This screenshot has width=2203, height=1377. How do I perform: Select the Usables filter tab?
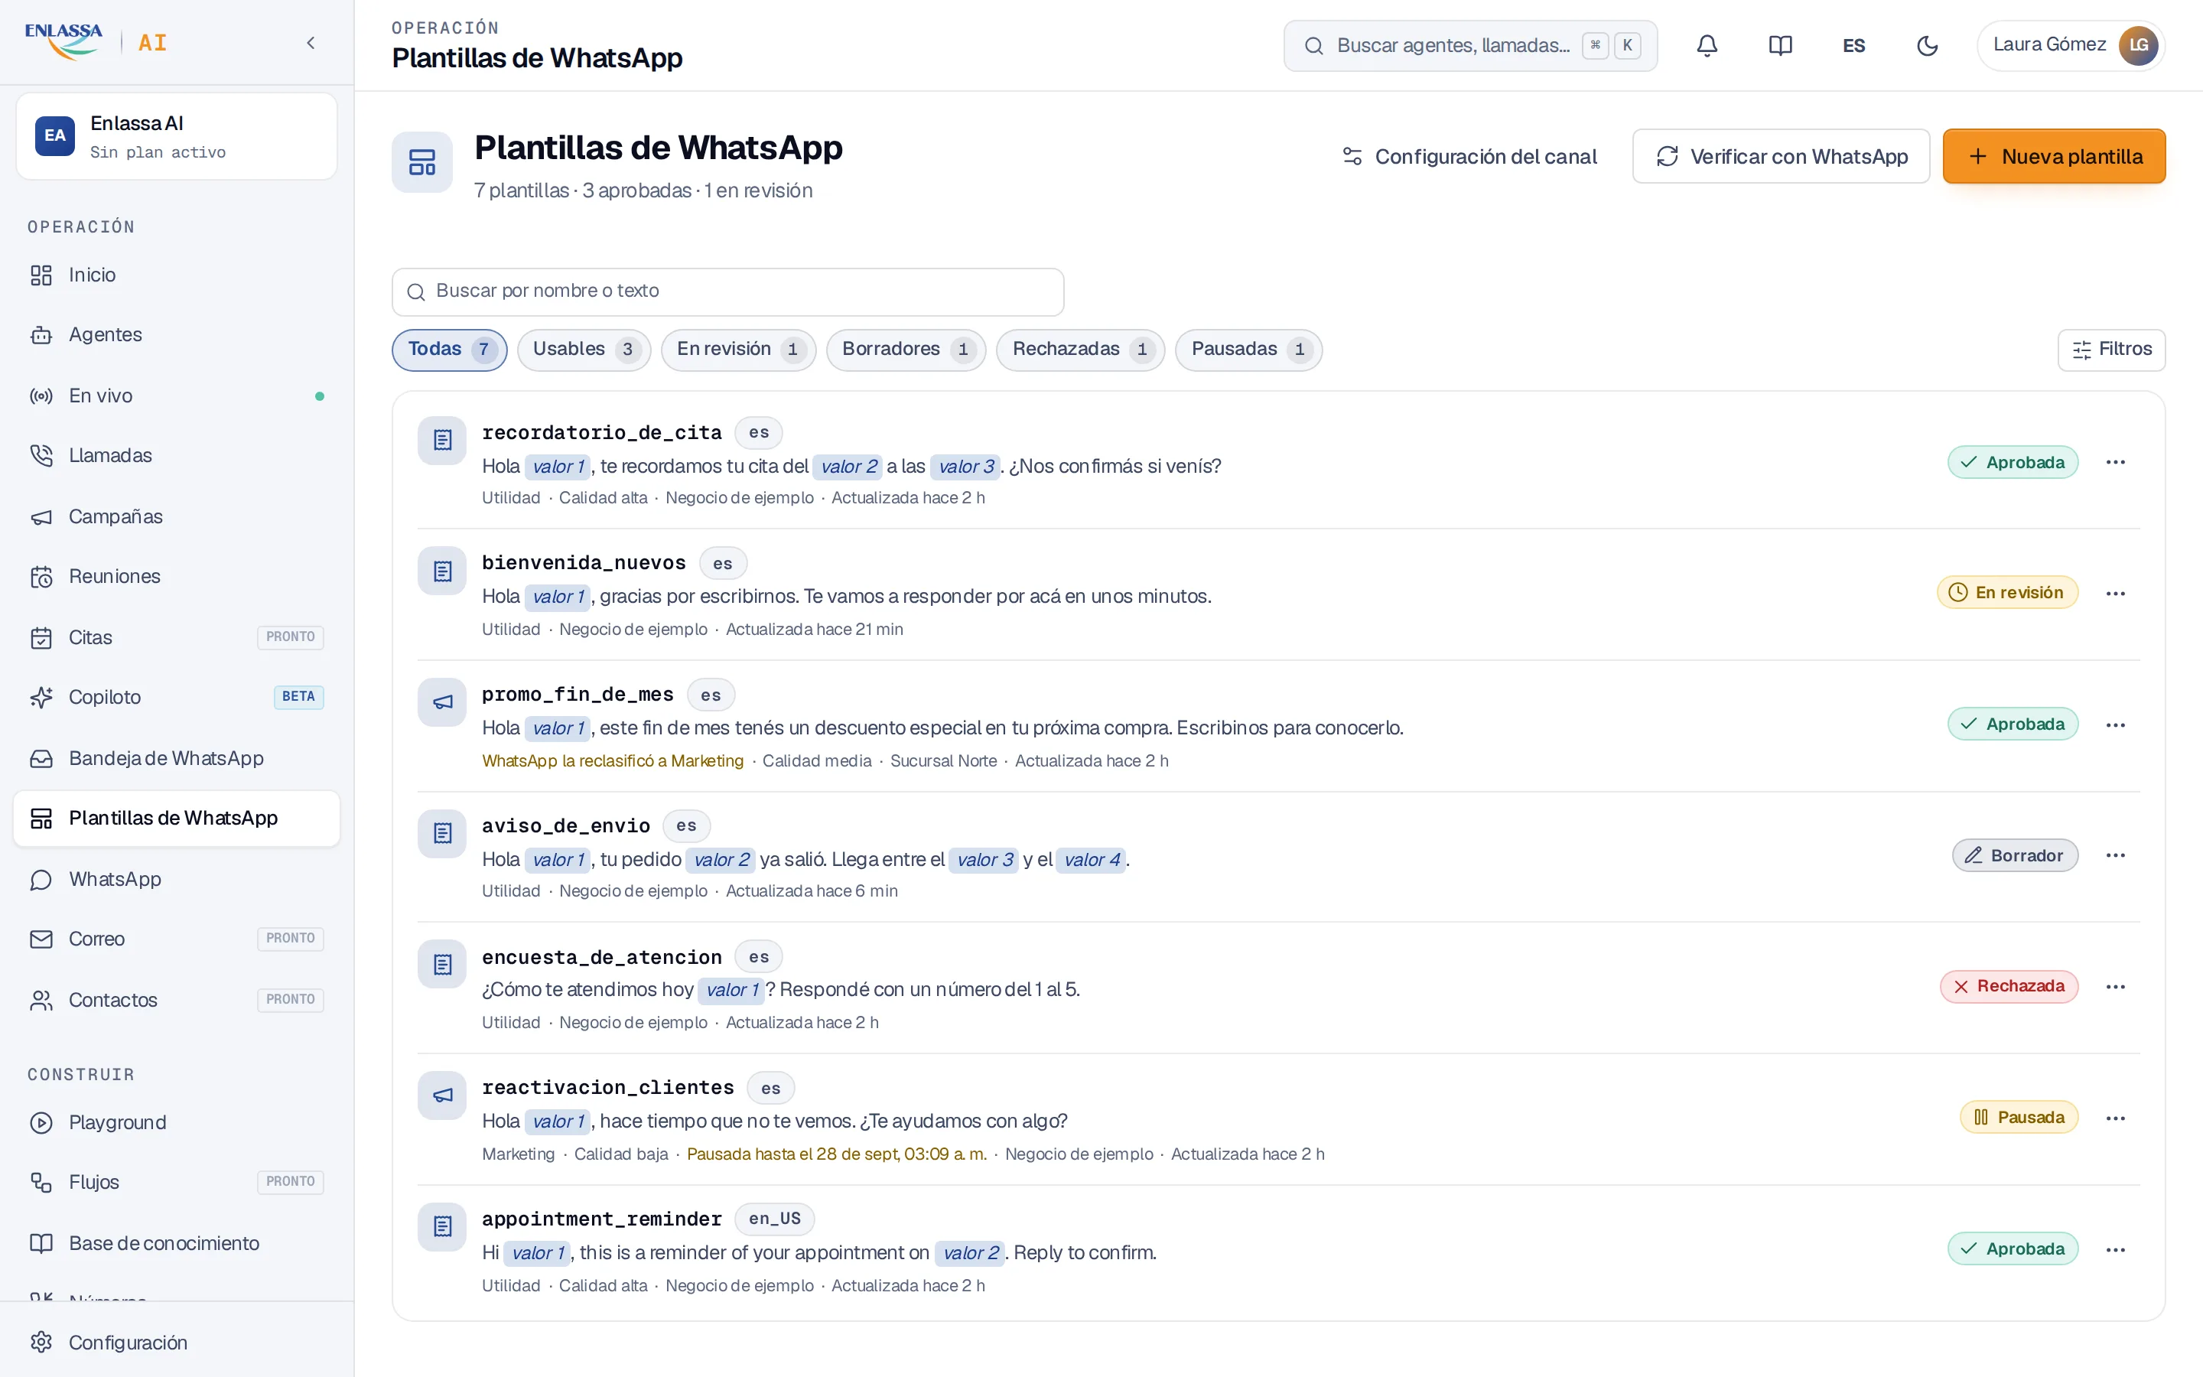584,350
